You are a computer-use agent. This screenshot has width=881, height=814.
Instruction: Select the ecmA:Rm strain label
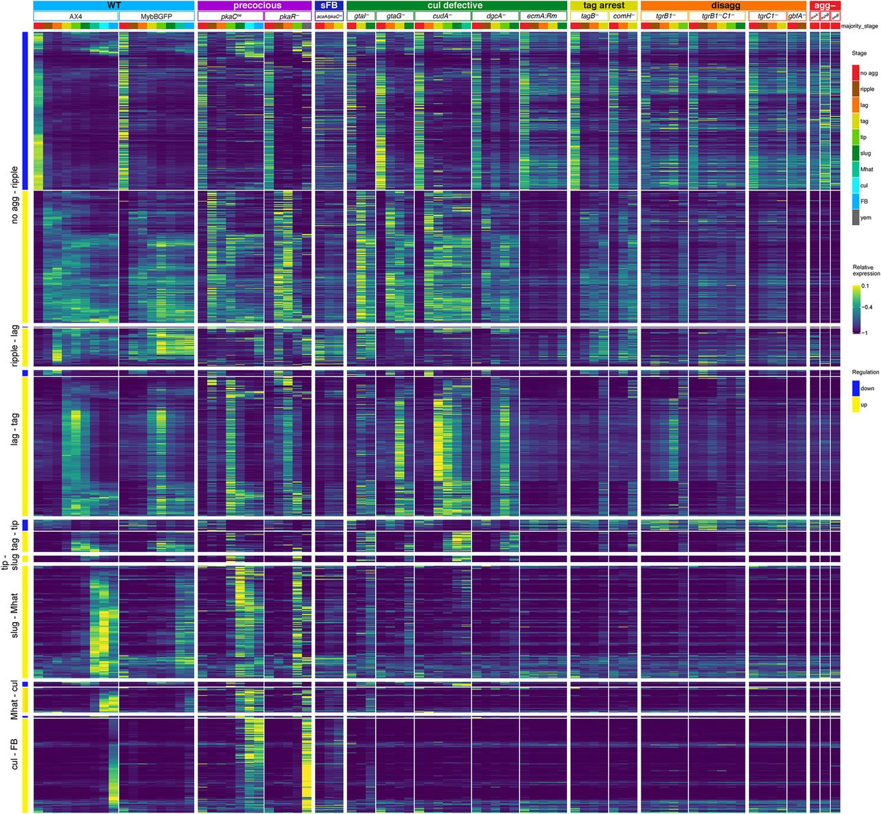[x=543, y=16]
